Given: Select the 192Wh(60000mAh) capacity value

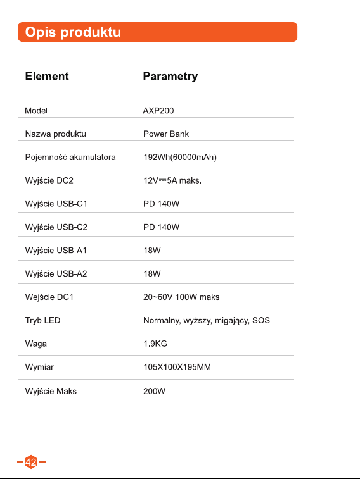Looking at the screenshot, I should tap(180, 158).
